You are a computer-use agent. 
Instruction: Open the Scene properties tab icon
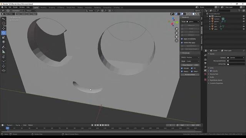[205, 71]
